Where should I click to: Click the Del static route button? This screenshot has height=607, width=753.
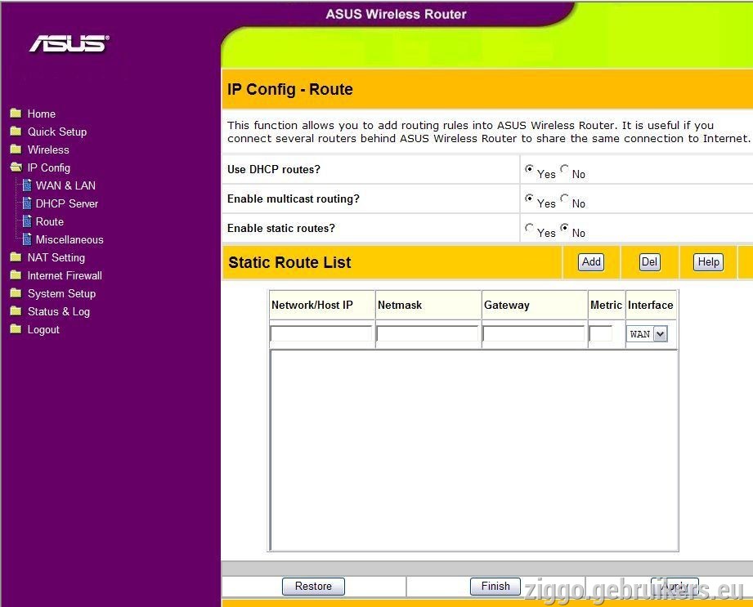649,262
